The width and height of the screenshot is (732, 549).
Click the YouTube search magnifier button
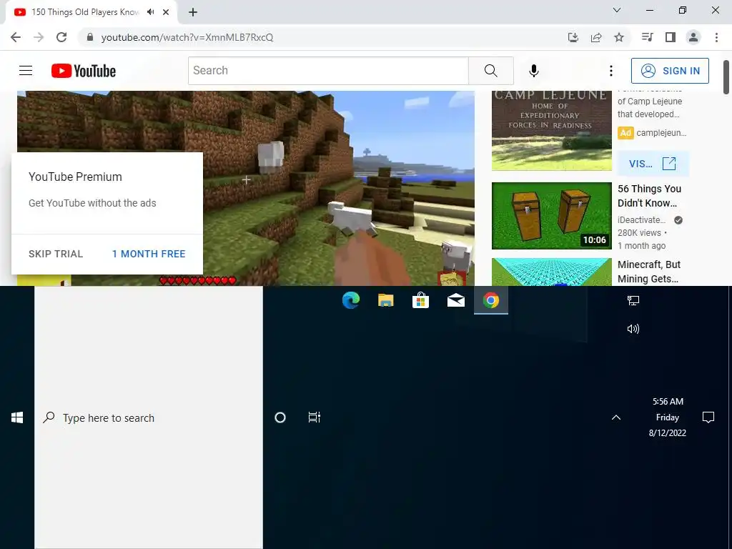pyautogui.click(x=491, y=71)
